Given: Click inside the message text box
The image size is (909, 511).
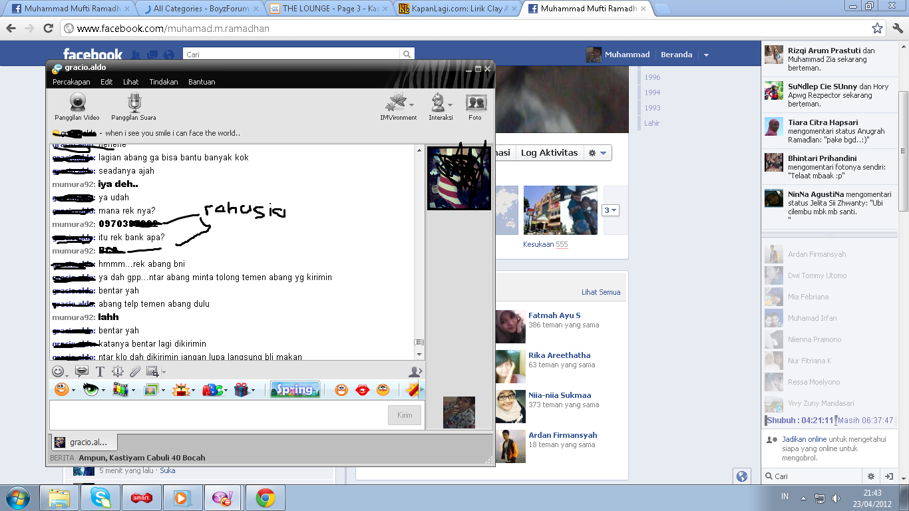Looking at the screenshot, I should click(217, 415).
